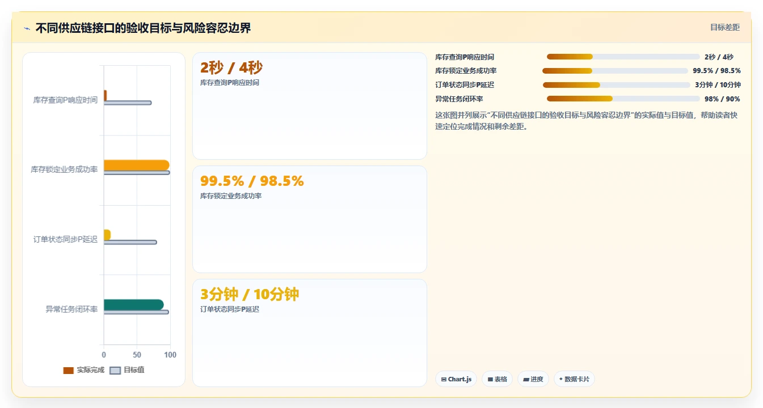
Task: Click the dashboard title 不同供应链接口的验收目标与风险容忍边界
Action: [x=143, y=28]
